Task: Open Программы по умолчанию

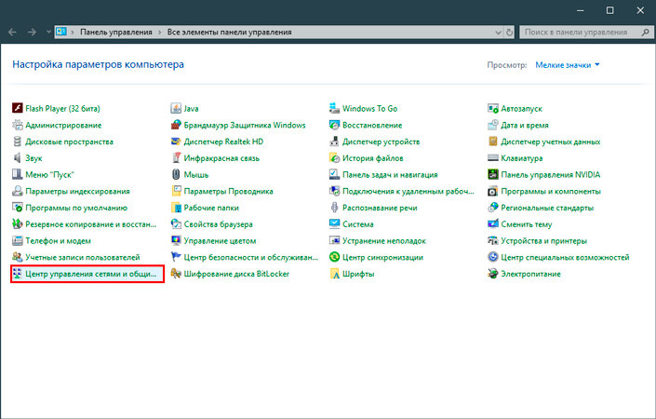Action: [70, 208]
